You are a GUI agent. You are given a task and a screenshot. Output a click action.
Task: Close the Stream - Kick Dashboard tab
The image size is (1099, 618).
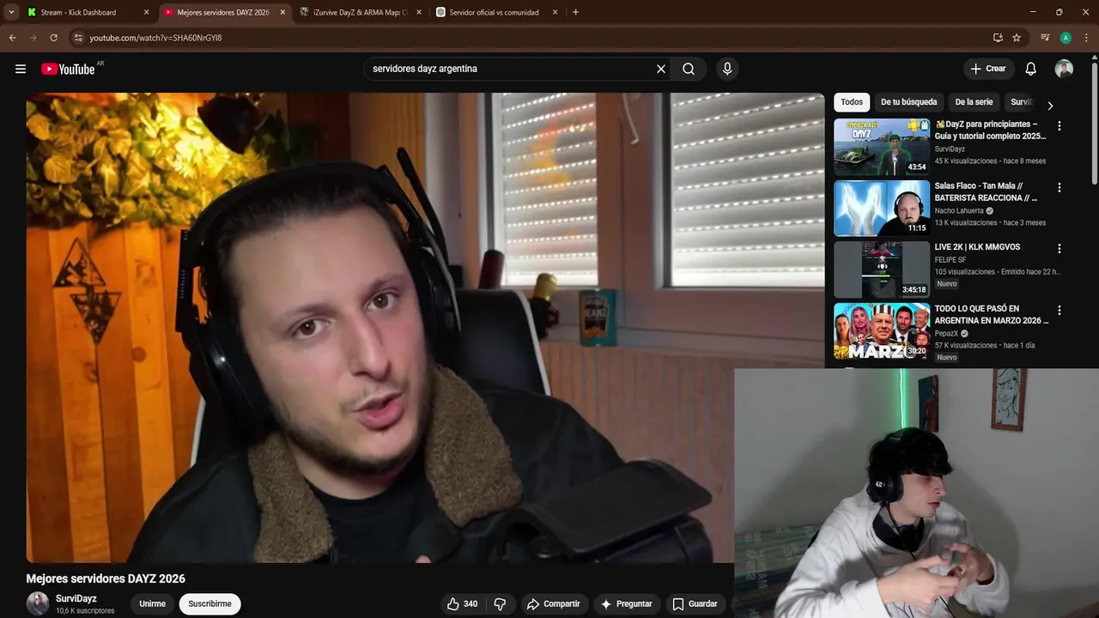[x=146, y=12]
